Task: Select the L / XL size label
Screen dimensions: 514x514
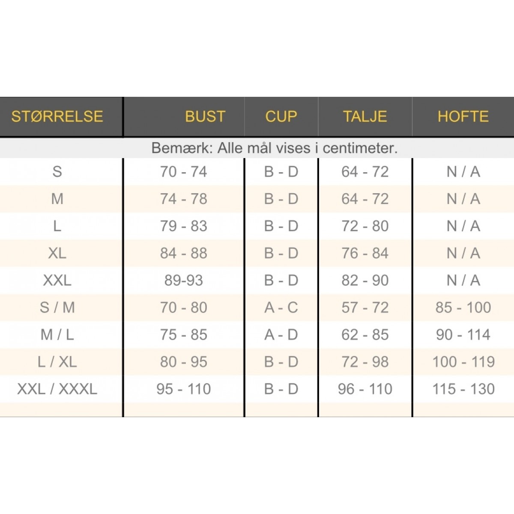Action: (x=57, y=362)
